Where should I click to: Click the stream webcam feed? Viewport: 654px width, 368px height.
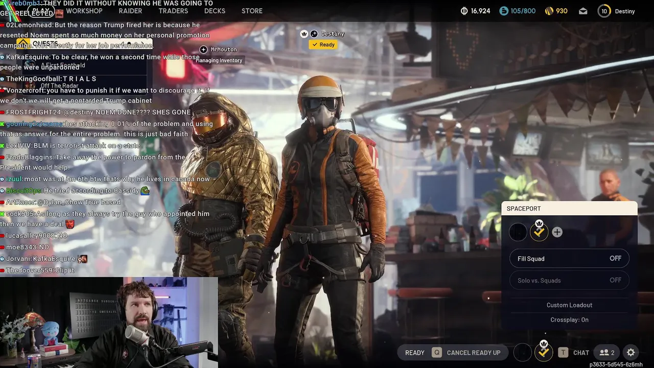point(109,323)
